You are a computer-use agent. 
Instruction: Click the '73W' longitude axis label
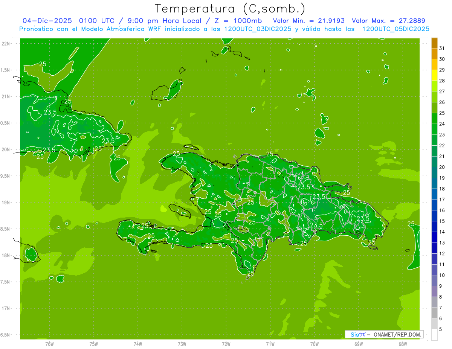[x=182, y=344]
